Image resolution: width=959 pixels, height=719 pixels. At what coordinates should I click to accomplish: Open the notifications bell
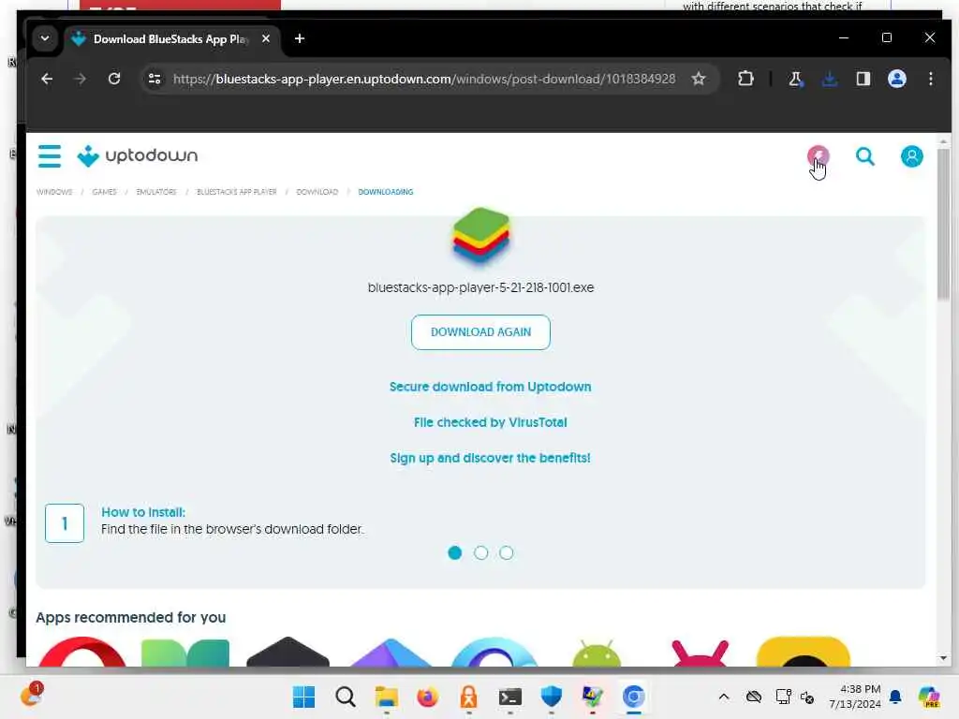(x=894, y=697)
